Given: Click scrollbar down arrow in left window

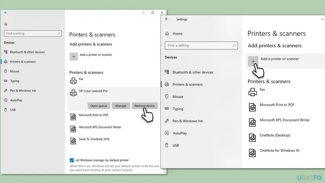Looking at the screenshot, I should [x=165, y=172].
